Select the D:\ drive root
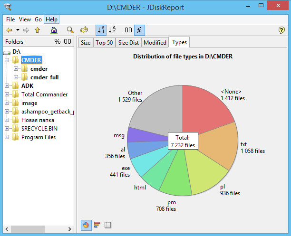 pyautogui.click(x=16, y=52)
